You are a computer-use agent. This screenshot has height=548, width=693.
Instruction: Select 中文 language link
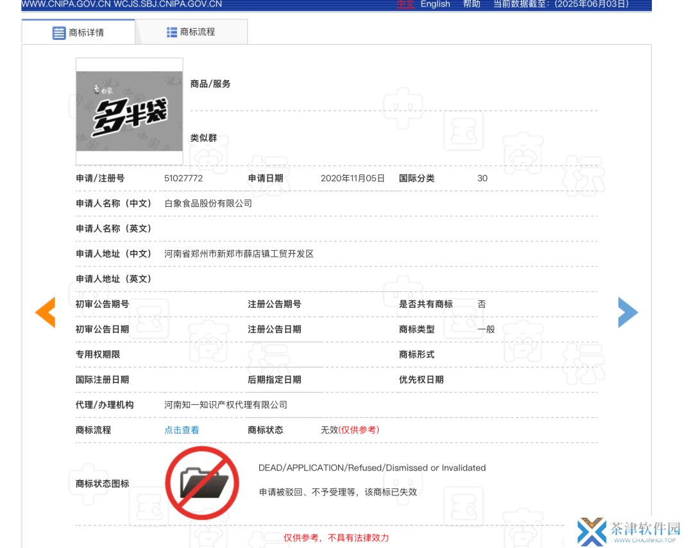406,4
